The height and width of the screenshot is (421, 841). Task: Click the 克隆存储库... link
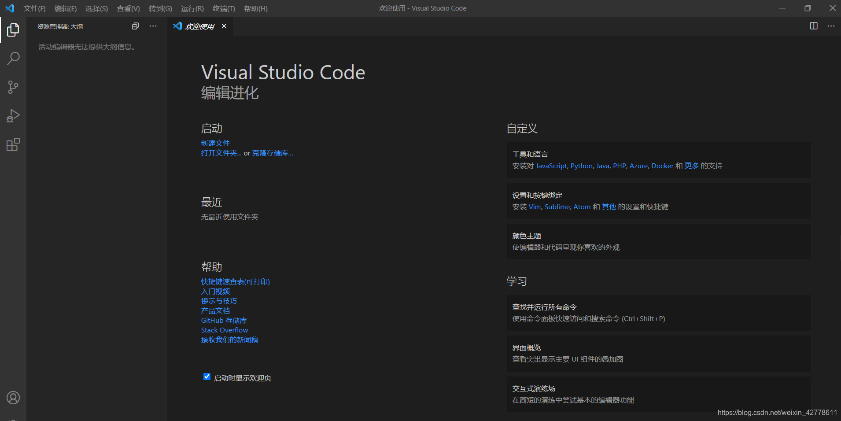point(273,153)
